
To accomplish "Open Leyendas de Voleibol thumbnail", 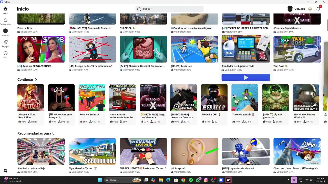I will tap(246, 151).
